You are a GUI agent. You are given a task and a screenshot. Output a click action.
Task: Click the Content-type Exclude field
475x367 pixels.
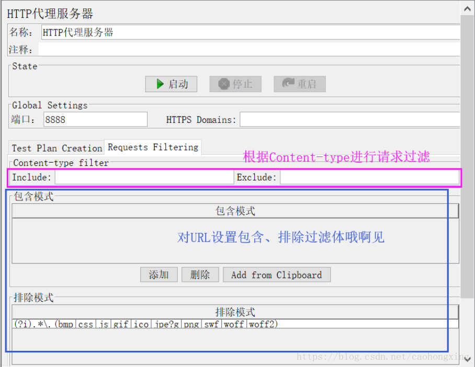369,177
